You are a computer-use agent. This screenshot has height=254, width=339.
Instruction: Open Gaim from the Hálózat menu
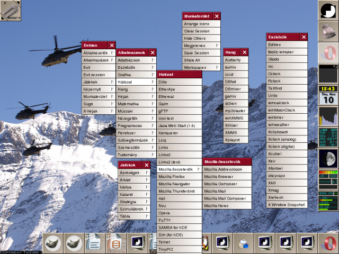(x=179, y=104)
